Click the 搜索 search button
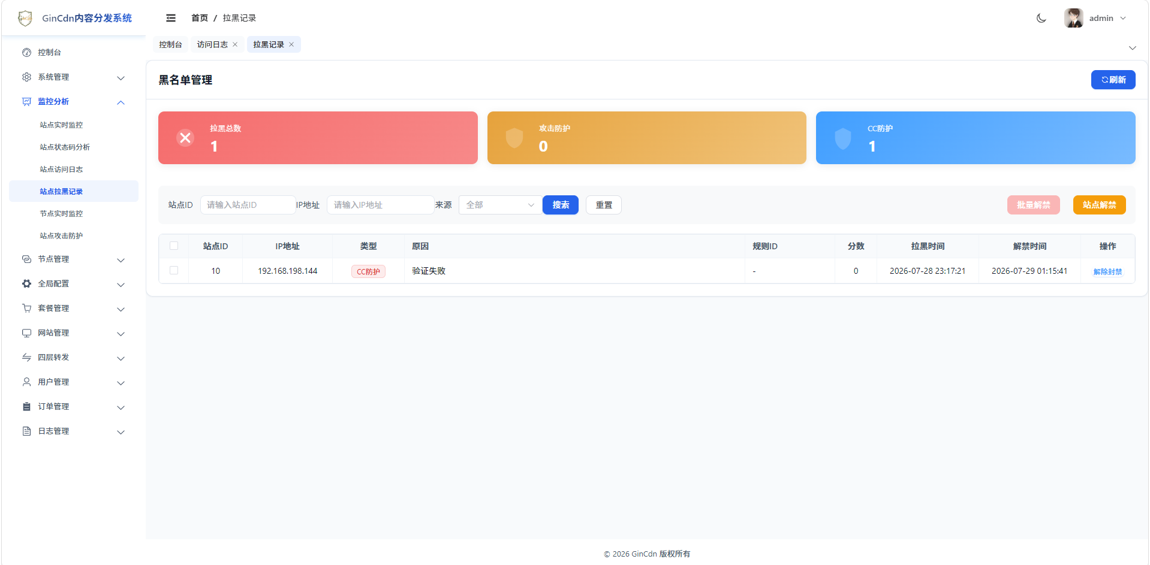 [561, 205]
